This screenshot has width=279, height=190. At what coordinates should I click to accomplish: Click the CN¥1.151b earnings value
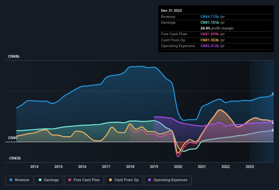pos(210,22)
